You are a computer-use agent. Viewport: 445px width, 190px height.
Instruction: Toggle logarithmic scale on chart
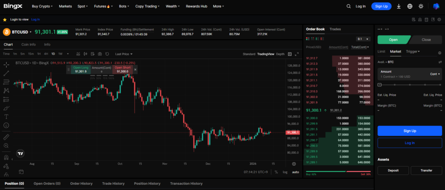coord(285,172)
